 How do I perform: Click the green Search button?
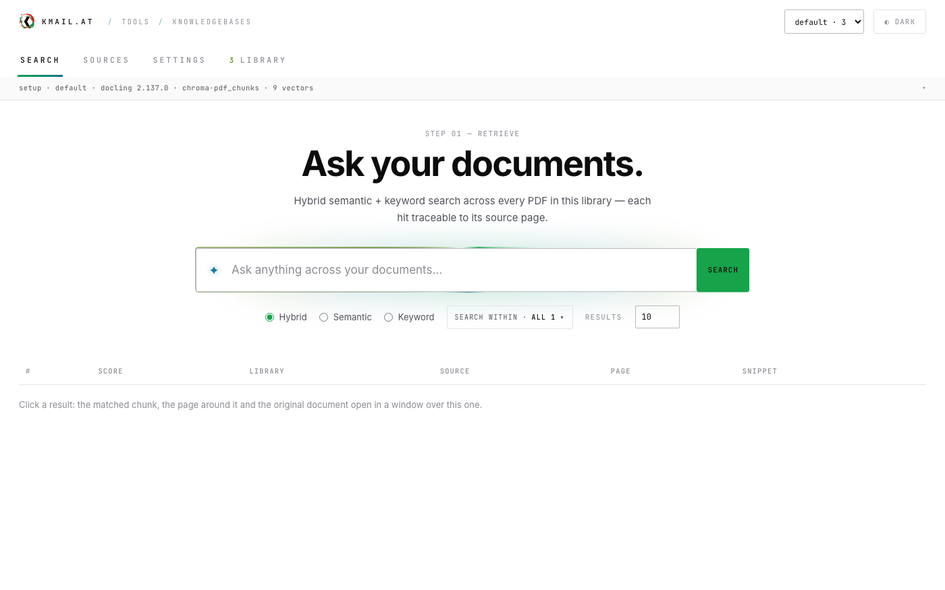(723, 270)
